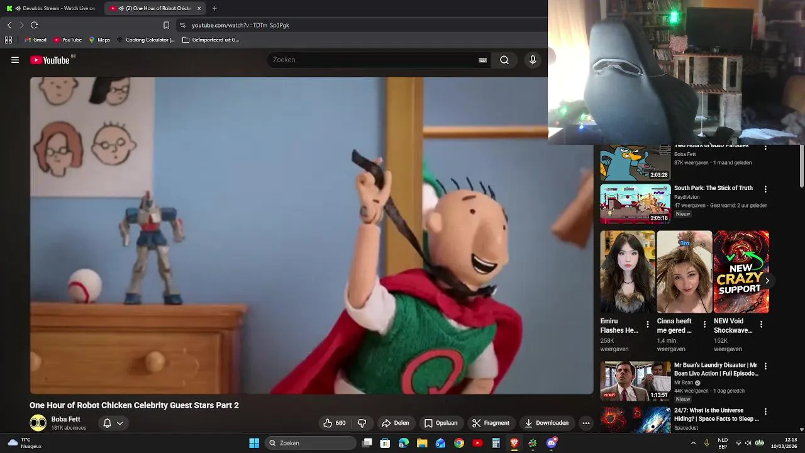Open the YouTube bookmark in bookmarks bar
The image size is (805, 453).
(x=67, y=40)
